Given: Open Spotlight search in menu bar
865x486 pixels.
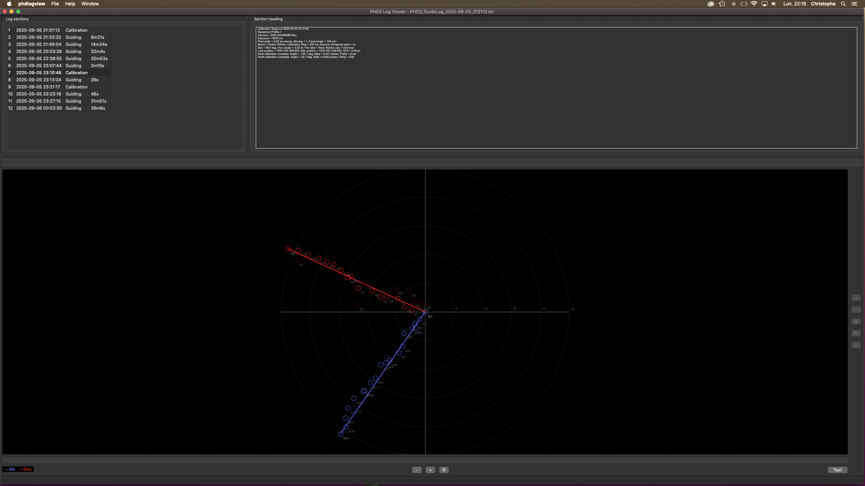Looking at the screenshot, I should (843, 4).
